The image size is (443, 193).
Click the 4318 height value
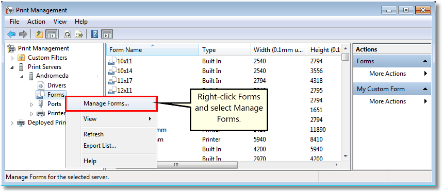(x=317, y=81)
